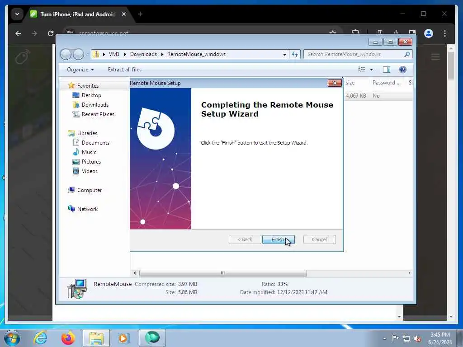Click the Chrome page vertical scrollbar thumb
The height and width of the screenshot is (347, 463).
451,65
